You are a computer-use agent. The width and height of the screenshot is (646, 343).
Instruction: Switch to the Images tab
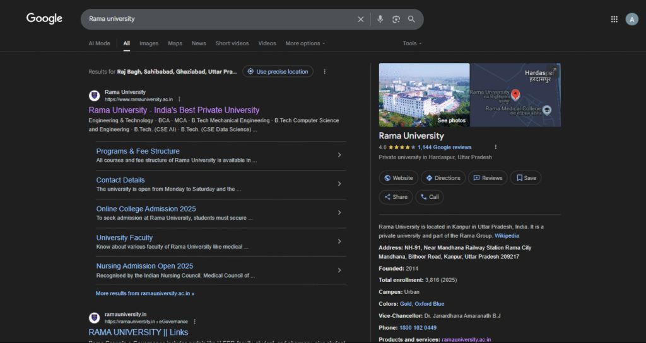[149, 43]
